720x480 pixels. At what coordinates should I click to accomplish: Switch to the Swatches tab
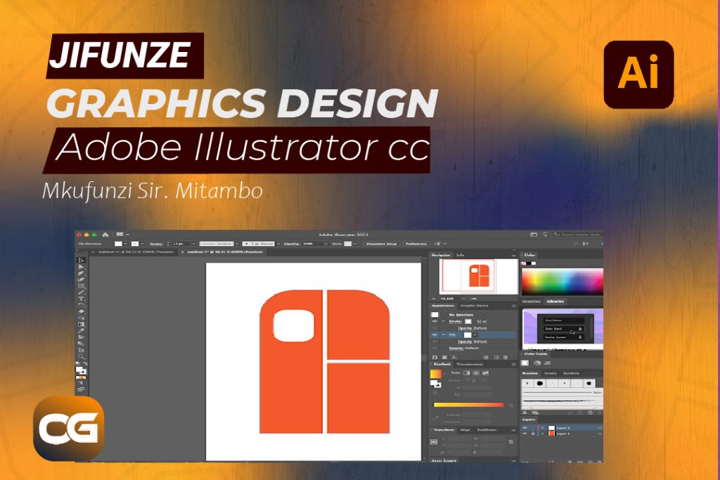(532, 301)
